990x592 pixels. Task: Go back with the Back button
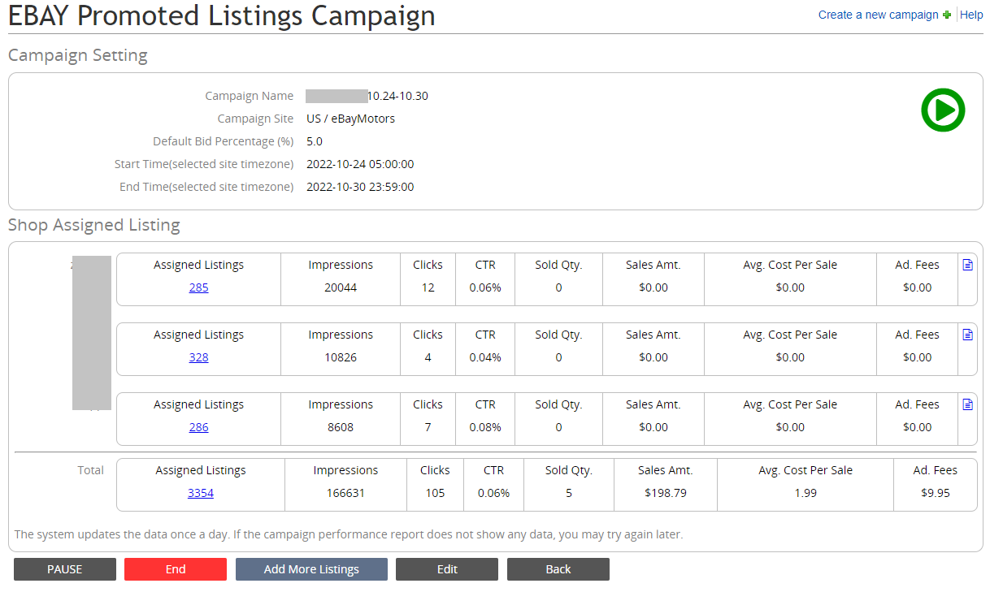[x=558, y=569]
